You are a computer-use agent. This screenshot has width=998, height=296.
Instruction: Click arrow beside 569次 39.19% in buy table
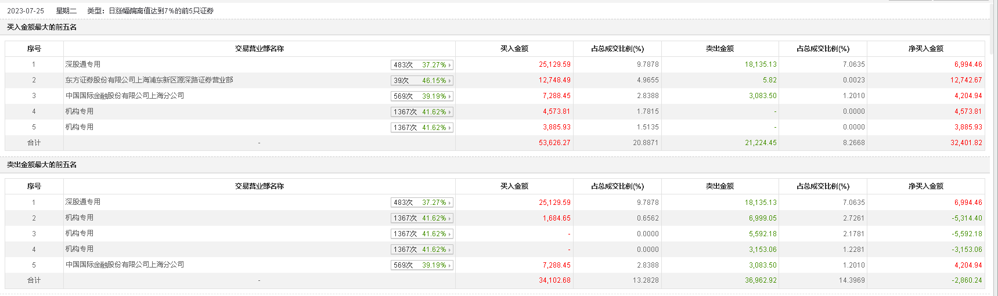450,96
